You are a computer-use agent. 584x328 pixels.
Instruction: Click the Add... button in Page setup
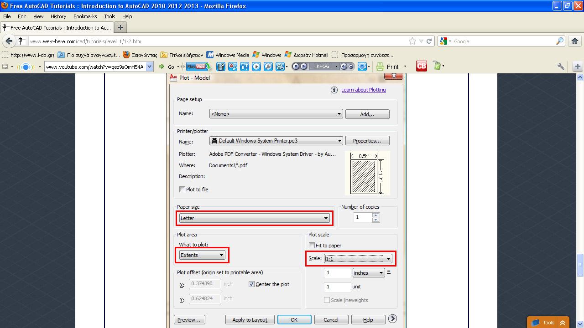pyautogui.click(x=367, y=114)
